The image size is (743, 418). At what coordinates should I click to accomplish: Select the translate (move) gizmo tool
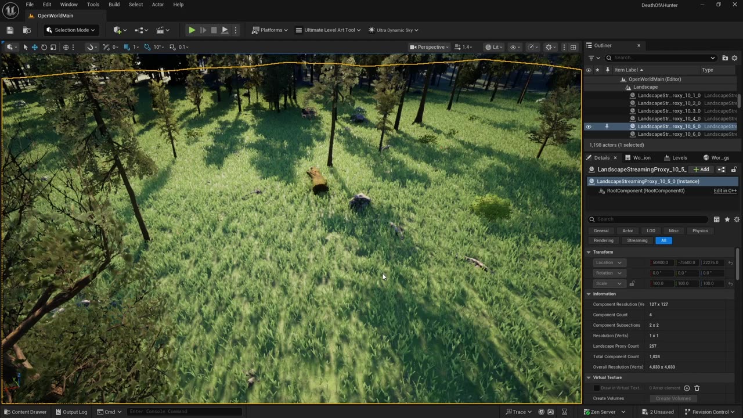click(x=35, y=47)
